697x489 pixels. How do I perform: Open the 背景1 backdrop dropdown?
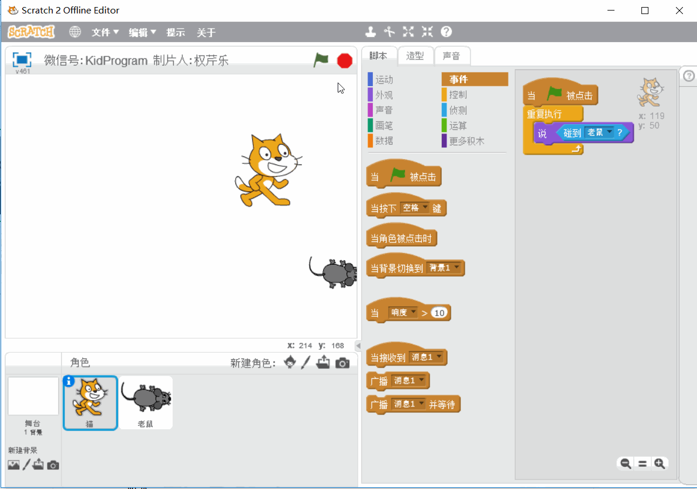(x=444, y=268)
